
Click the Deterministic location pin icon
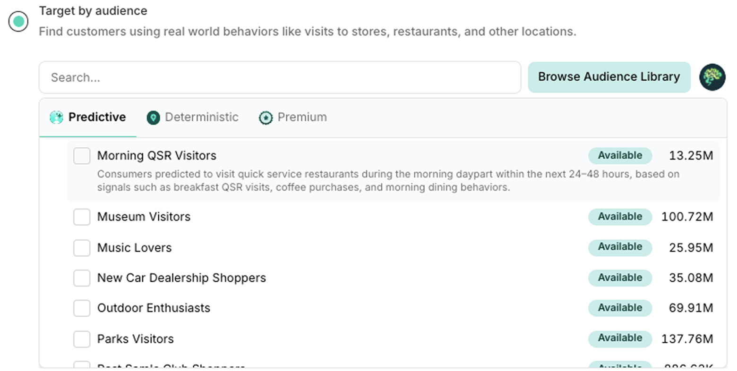coord(153,118)
